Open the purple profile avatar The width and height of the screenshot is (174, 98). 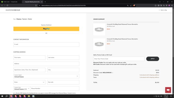point(169,5)
